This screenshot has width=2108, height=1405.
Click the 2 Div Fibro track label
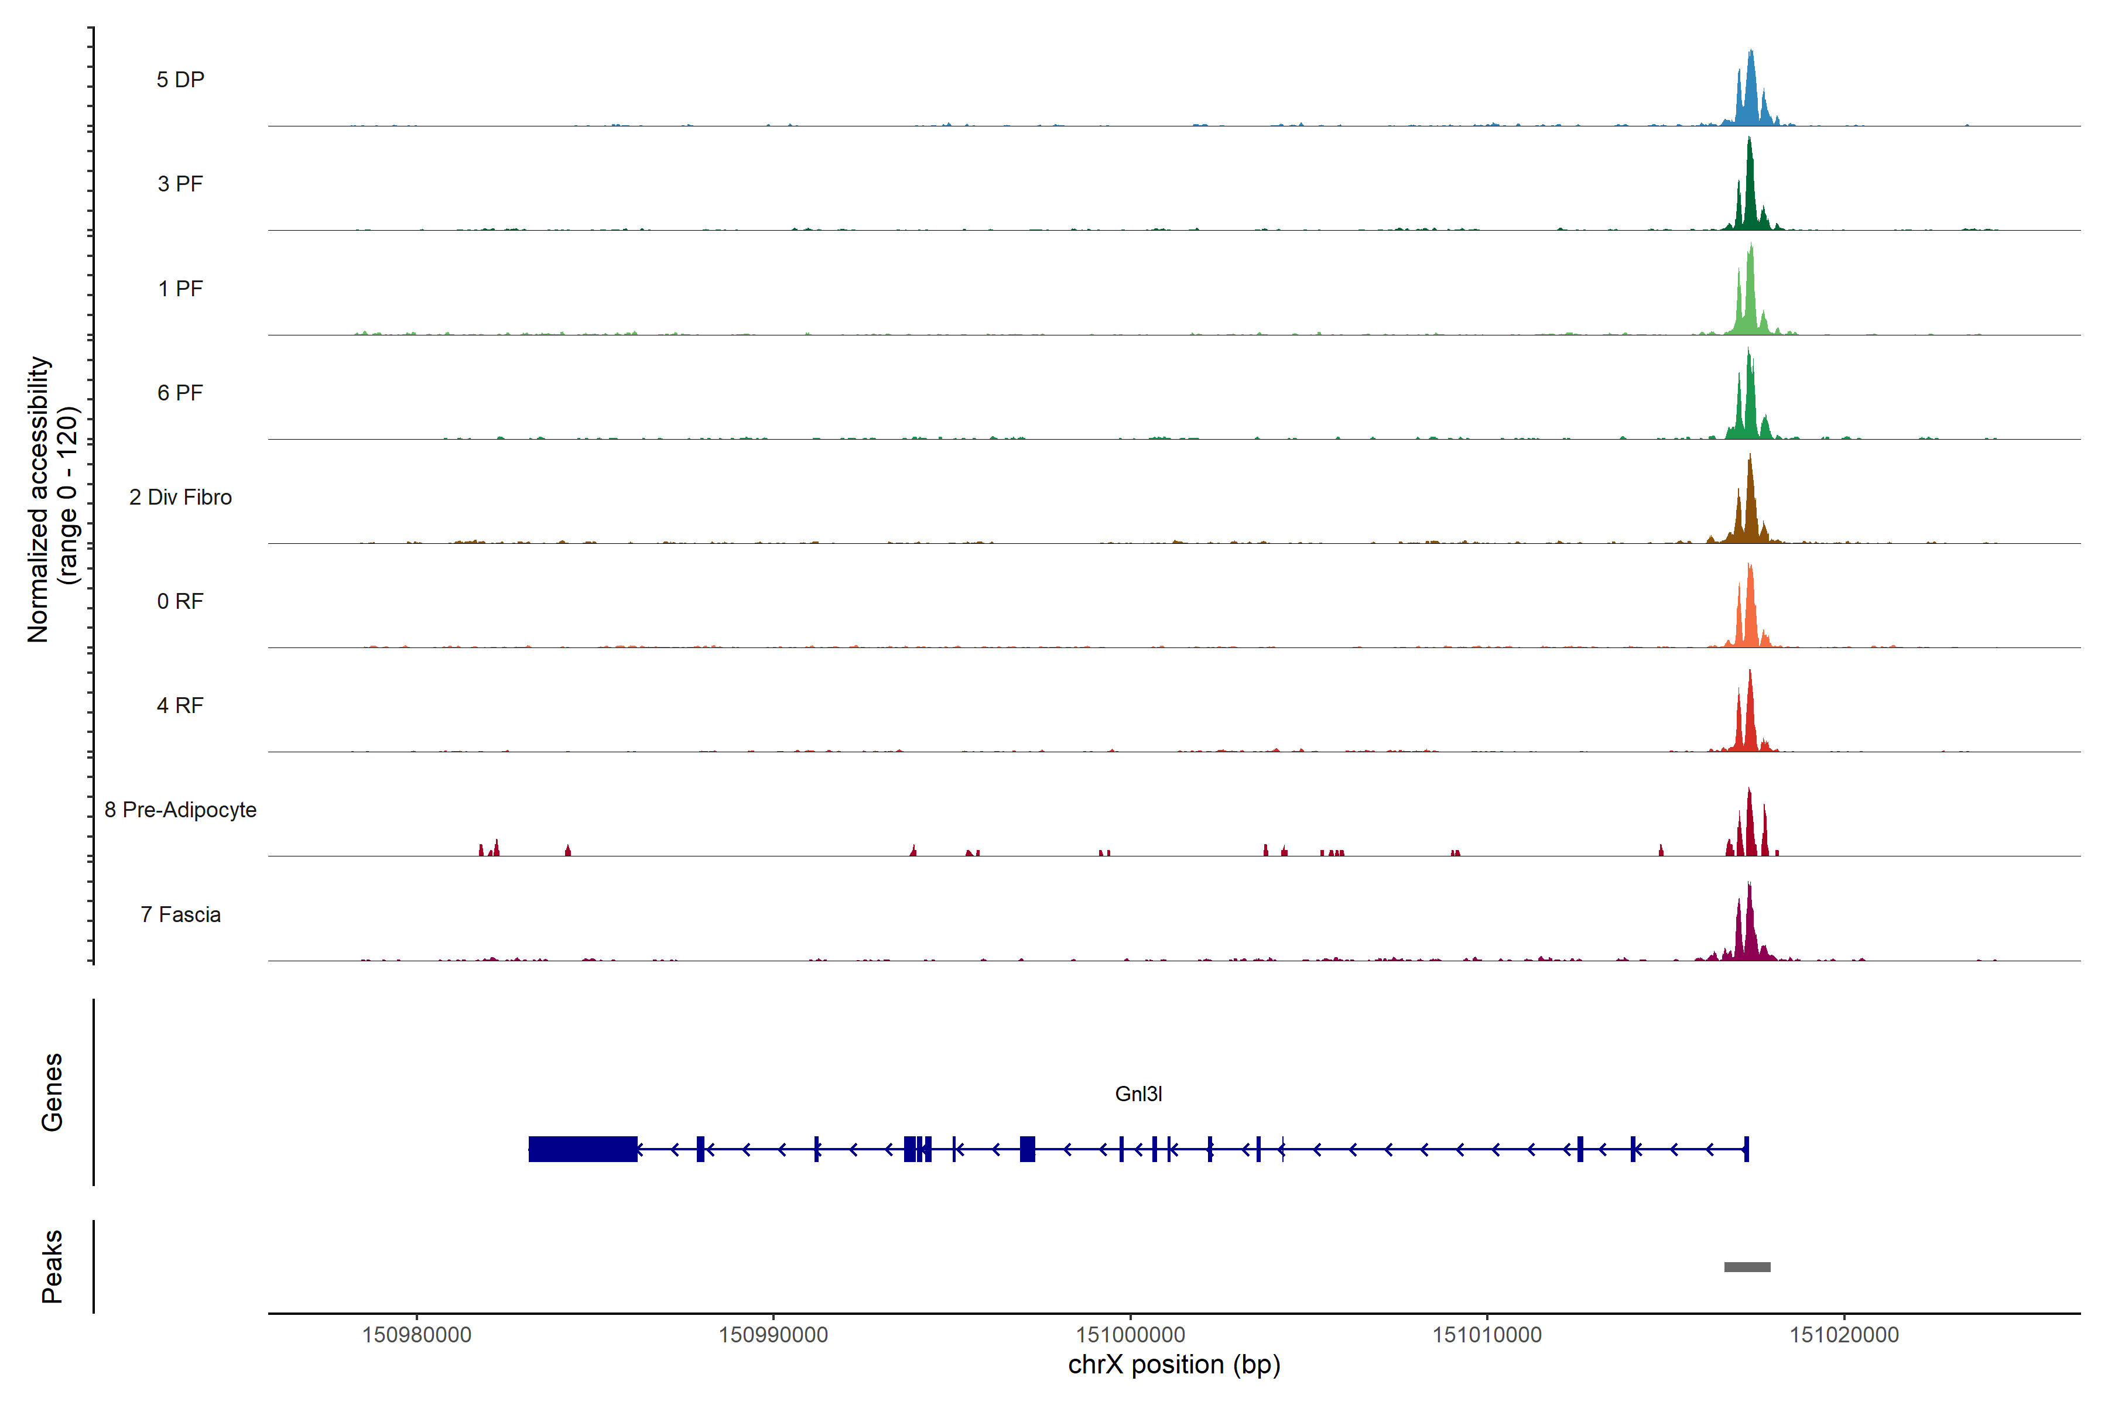tap(180, 497)
